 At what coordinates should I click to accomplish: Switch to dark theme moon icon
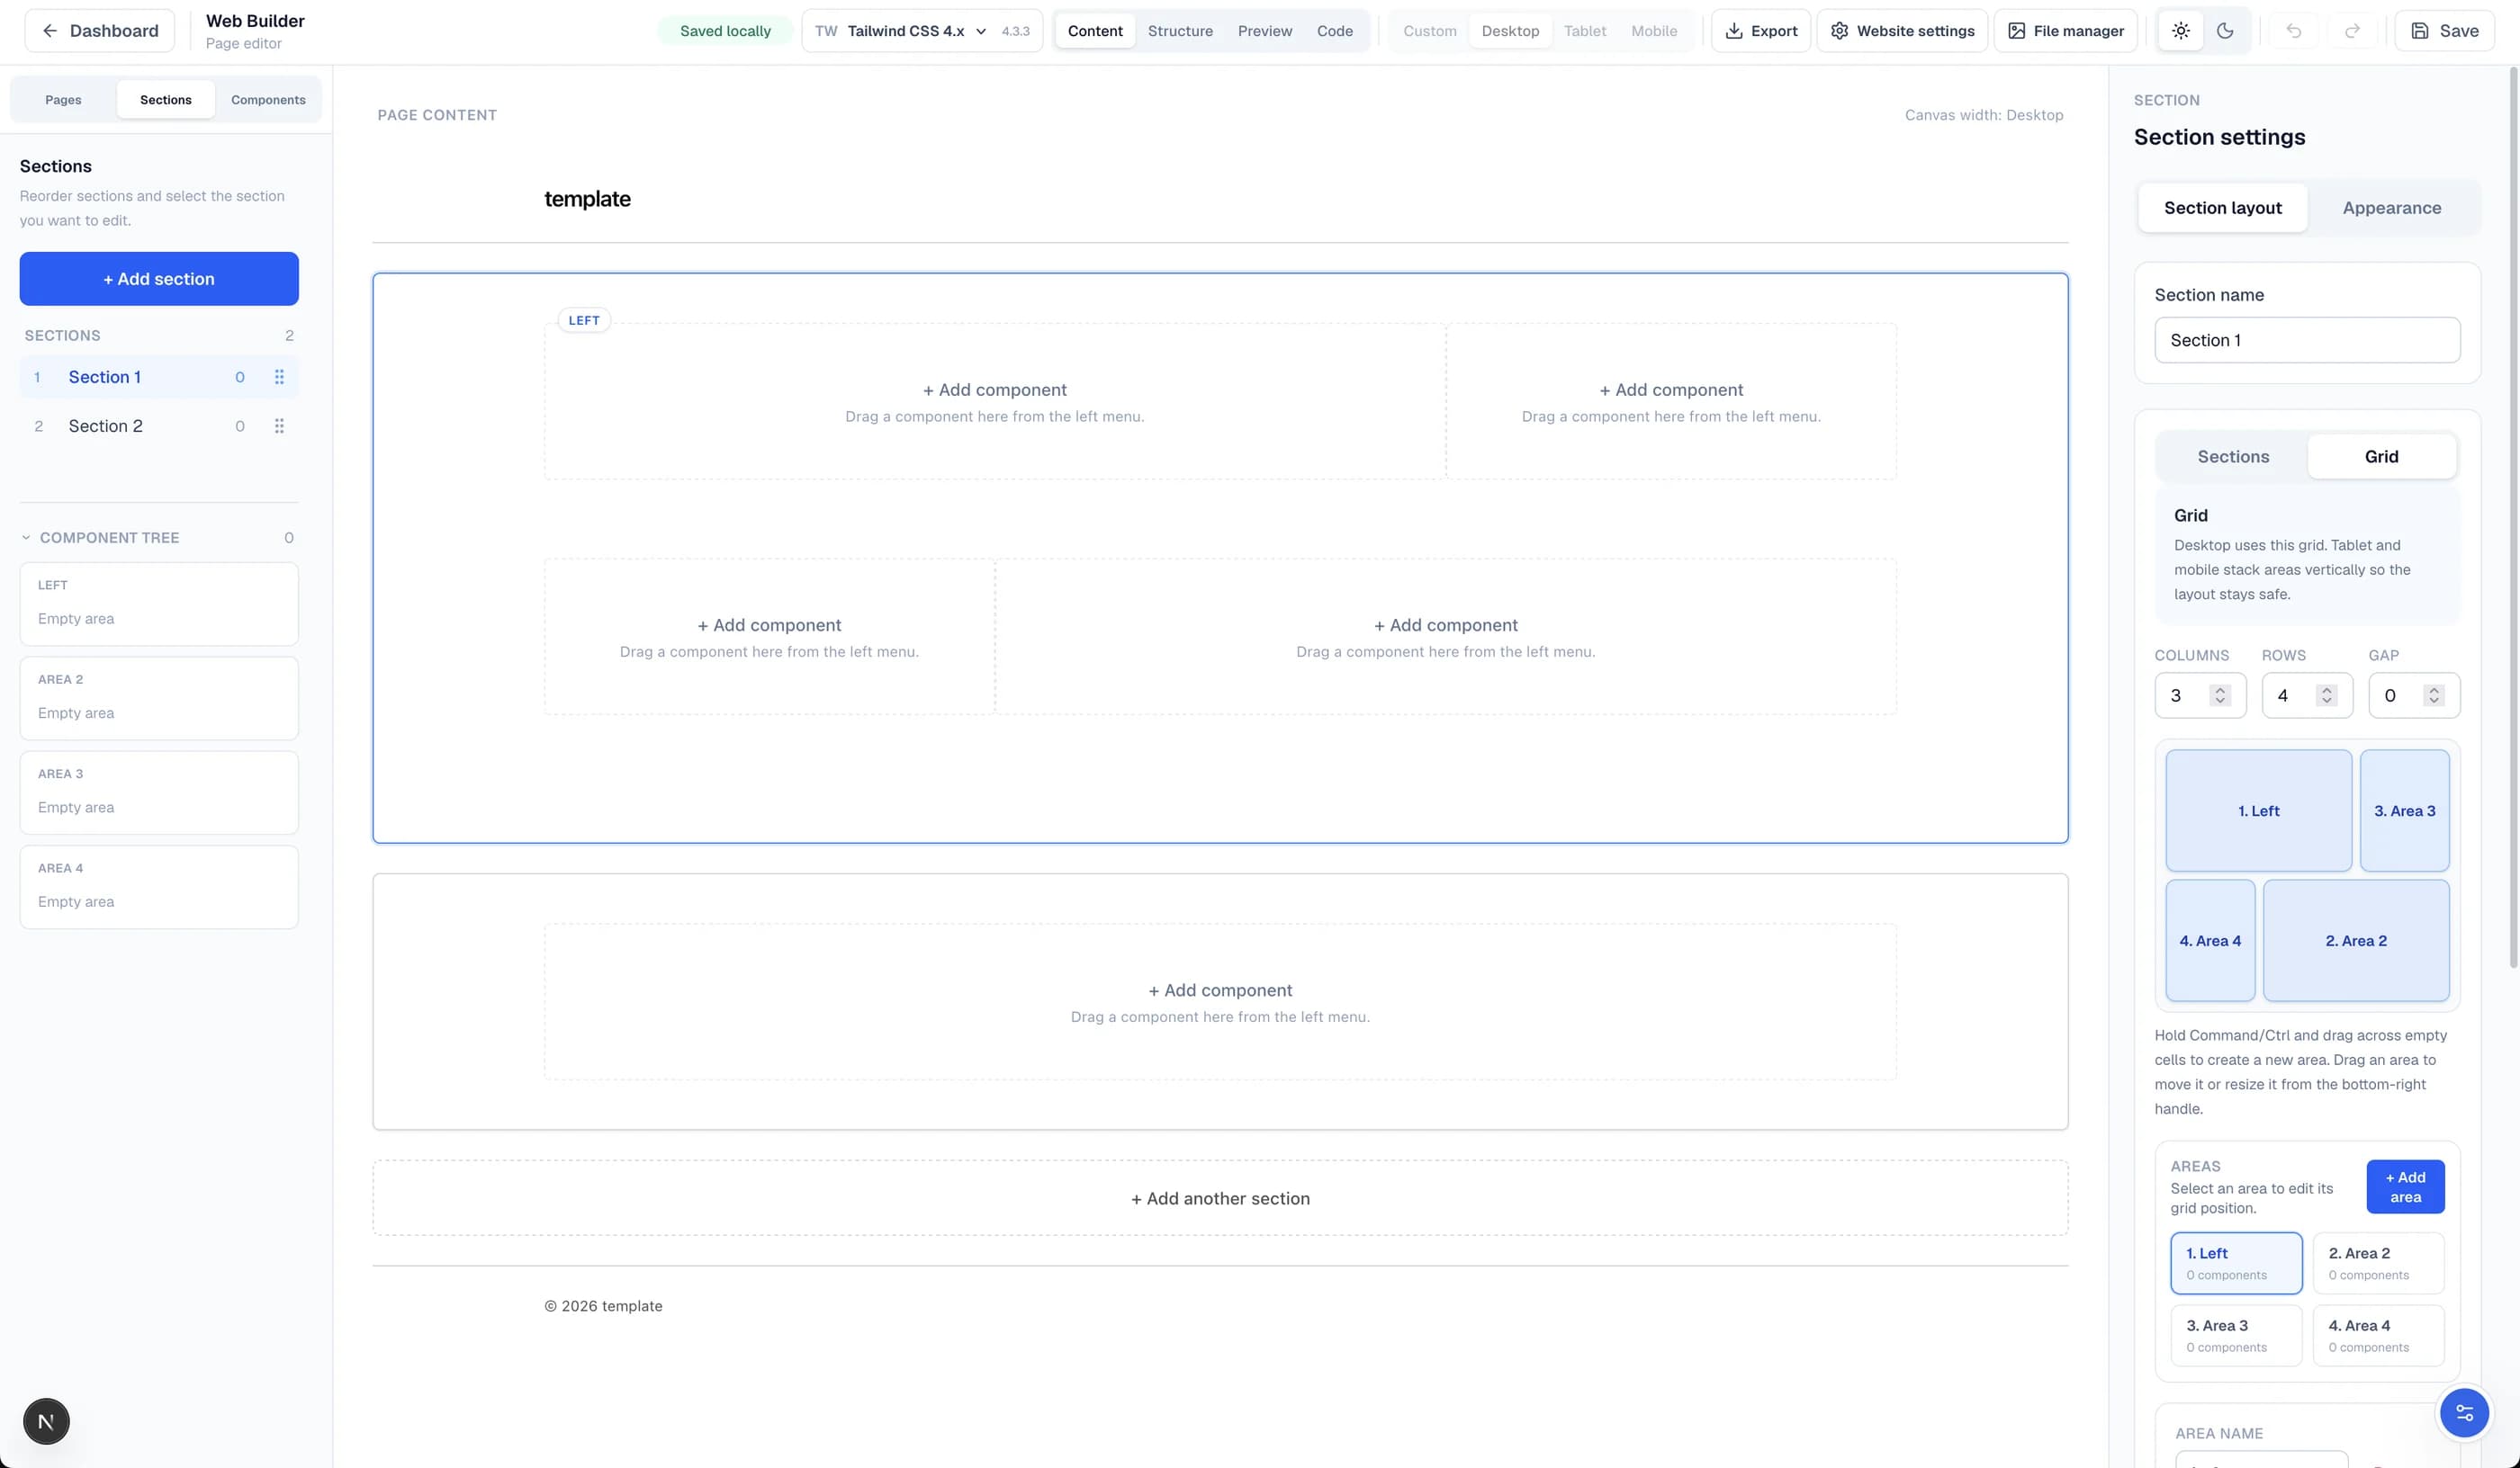click(2225, 31)
